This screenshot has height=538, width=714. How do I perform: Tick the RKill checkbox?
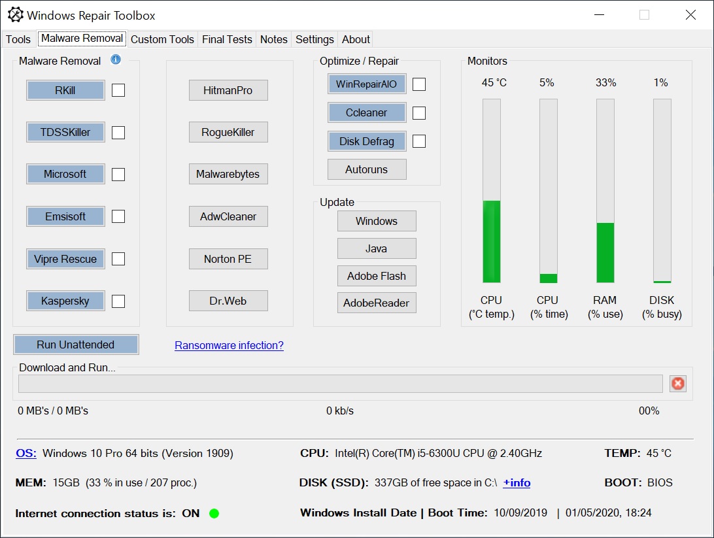tap(118, 90)
